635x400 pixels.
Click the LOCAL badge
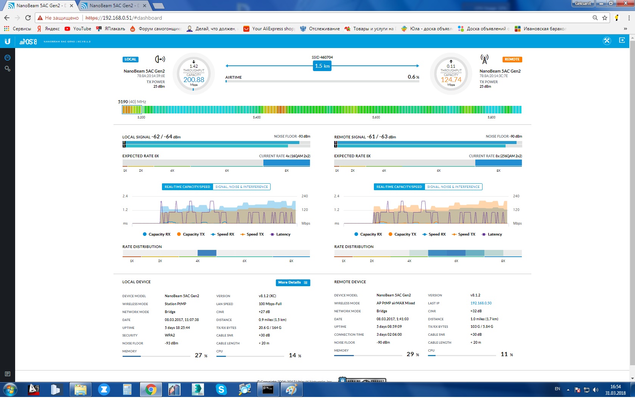point(131,59)
